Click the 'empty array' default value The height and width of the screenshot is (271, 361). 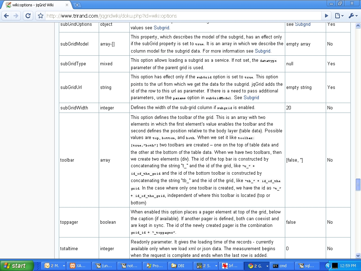click(298, 44)
